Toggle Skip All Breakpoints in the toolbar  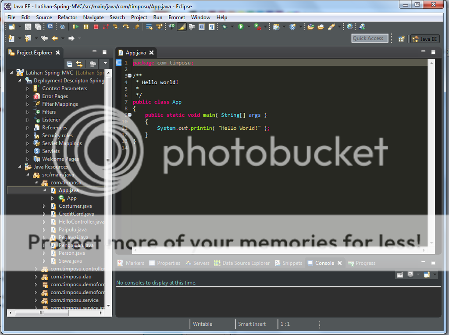pos(62,28)
